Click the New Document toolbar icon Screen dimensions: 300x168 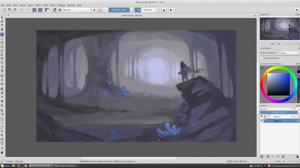4,10
